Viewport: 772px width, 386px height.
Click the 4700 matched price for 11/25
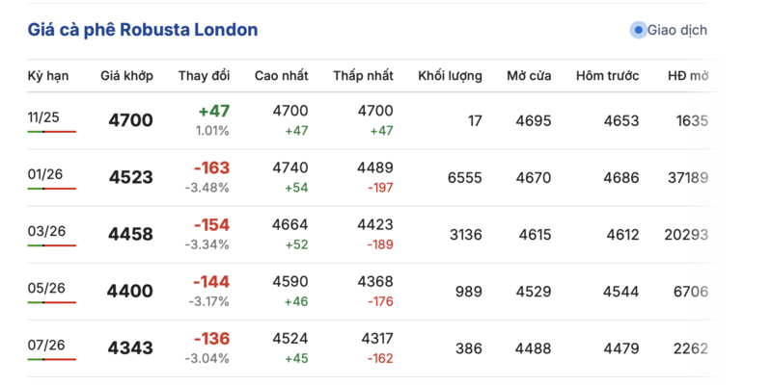coord(130,120)
